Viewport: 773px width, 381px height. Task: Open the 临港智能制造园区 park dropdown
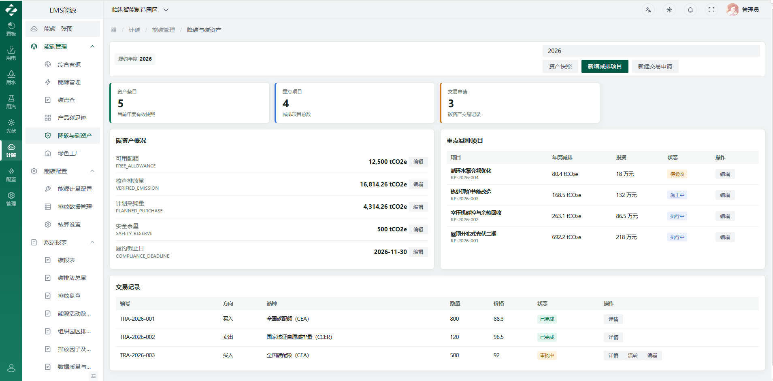pyautogui.click(x=140, y=10)
